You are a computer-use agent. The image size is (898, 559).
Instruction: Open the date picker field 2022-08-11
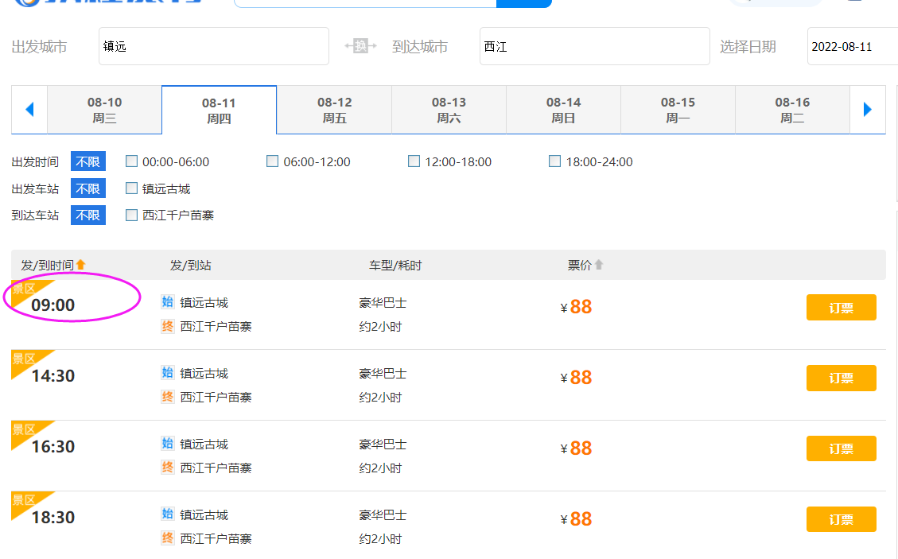(851, 47)
